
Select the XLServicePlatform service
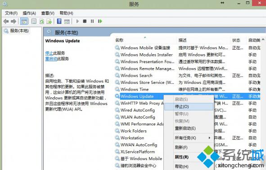coord(138,152)
